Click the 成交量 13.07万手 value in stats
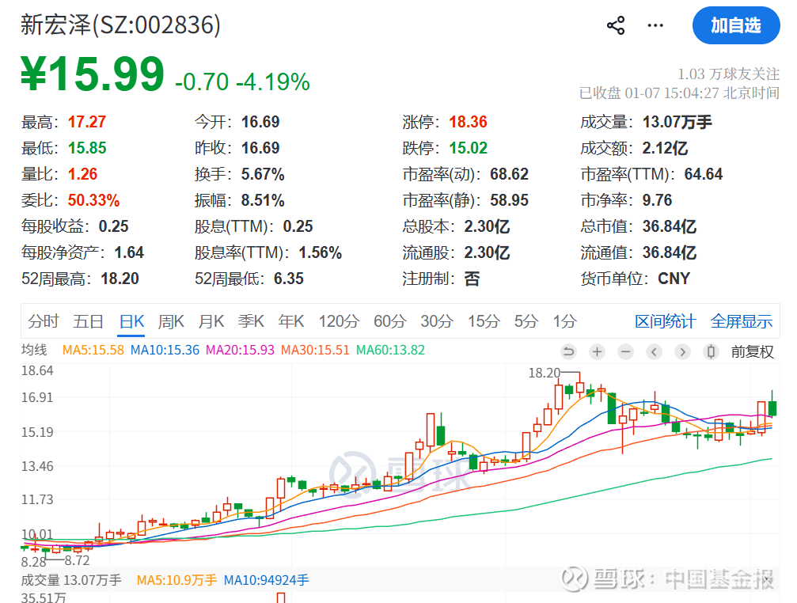 click(x=677, y=122)
